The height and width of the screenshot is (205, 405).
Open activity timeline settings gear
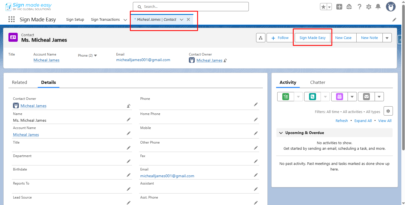click(388, 111)
